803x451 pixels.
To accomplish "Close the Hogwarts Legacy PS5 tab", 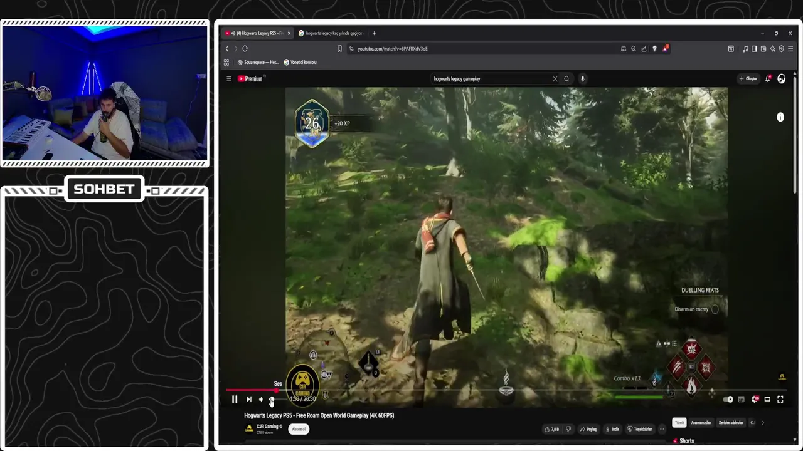I will pyautogui.click(x=289, y=33).
